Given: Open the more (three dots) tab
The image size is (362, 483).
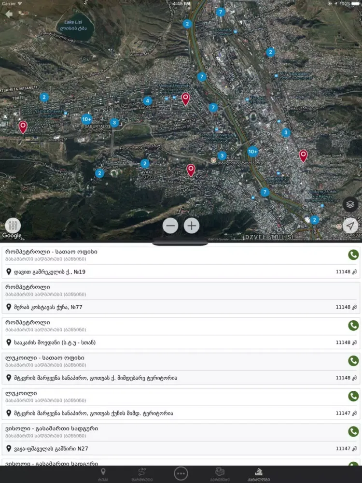Looking at the screenshot, I should point(181,473).
